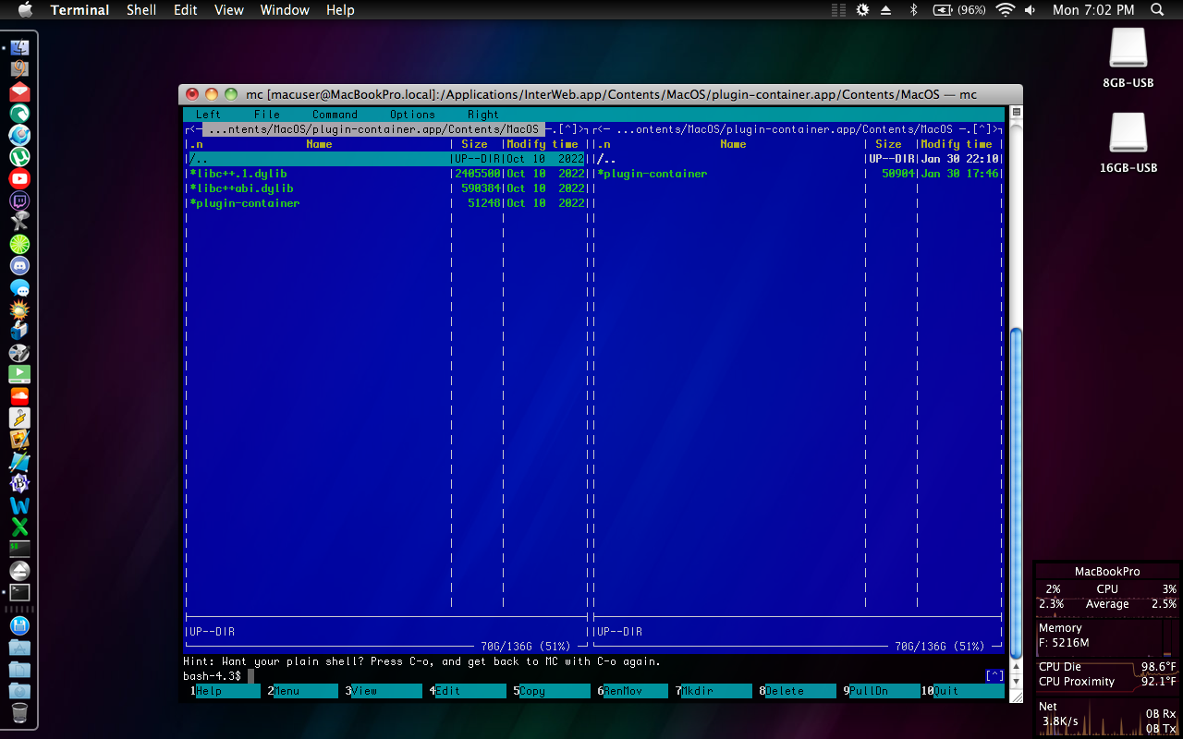The height and width of the screenshot is (739, 1183).
Task: Open mc Options menu
Action: click(412, 115)
